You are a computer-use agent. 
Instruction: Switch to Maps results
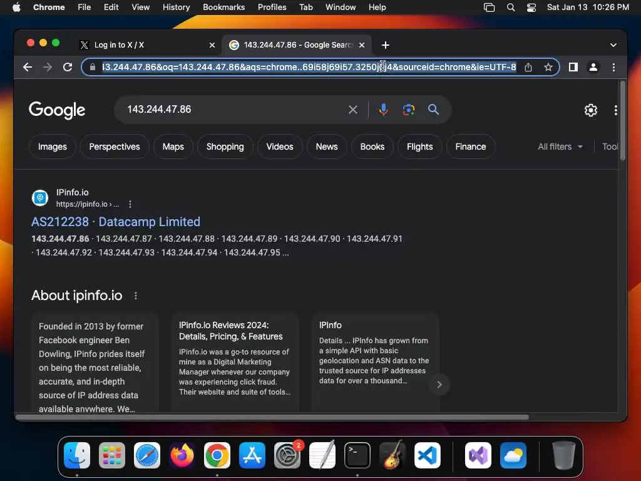point(173,147)
